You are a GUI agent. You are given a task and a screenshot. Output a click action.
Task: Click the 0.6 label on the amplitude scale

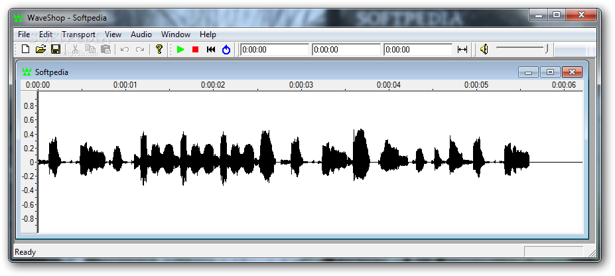point(29,120)
